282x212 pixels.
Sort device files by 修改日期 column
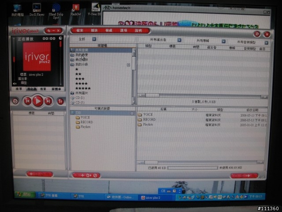click(x=252, y=110)
